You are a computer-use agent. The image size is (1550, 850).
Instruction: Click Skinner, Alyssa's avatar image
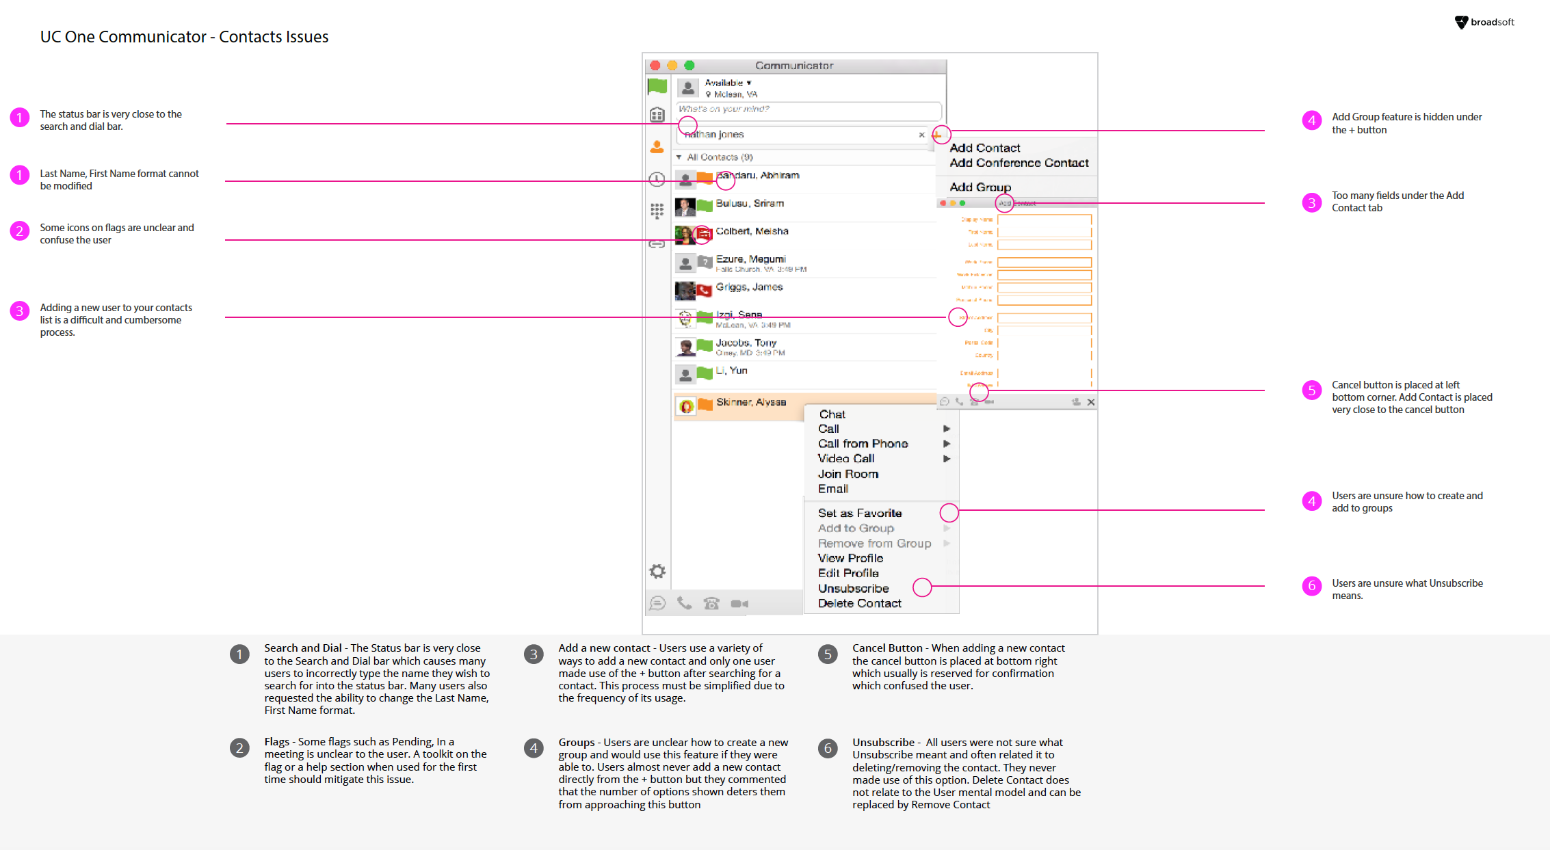point(686,406)
